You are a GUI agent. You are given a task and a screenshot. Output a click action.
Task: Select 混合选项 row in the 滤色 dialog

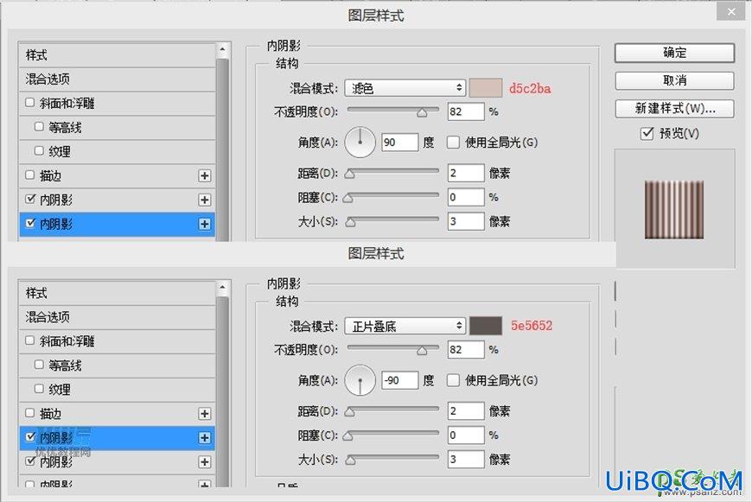pyautogui.click(x=117, y=79)
